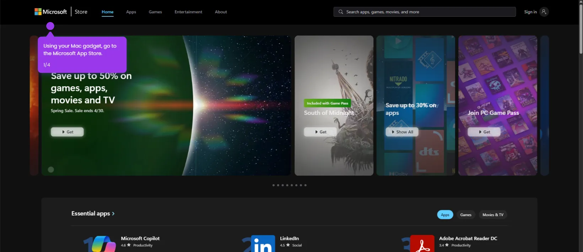
Task: Click the pause indicator circle on Spring Sale banner
Action: pos(51,170)
